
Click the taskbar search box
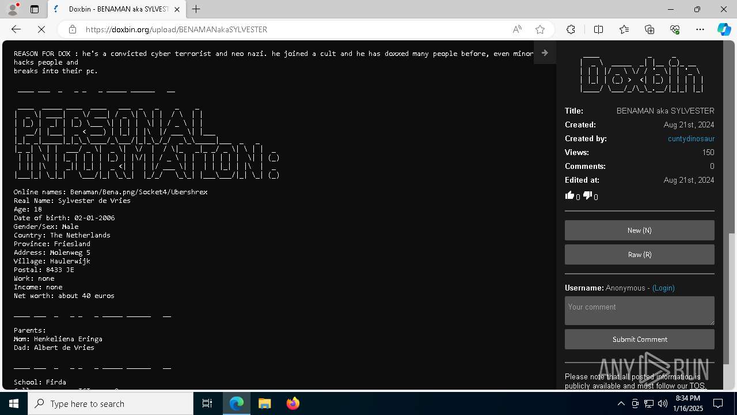pyautogui.click(x=111, y=403)
